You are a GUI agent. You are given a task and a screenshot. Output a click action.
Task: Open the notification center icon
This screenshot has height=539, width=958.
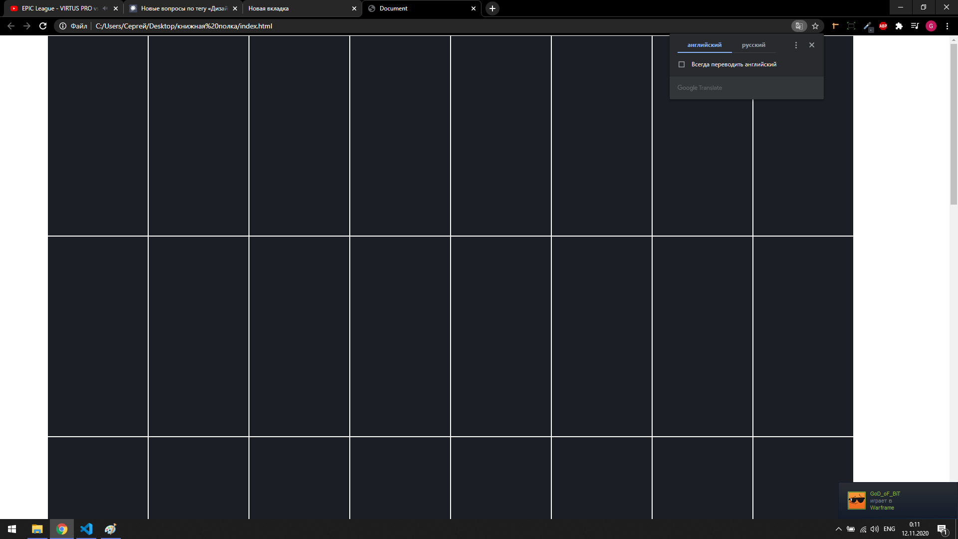942,529
